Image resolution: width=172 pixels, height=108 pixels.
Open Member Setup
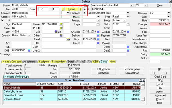(x=132, y=69)
